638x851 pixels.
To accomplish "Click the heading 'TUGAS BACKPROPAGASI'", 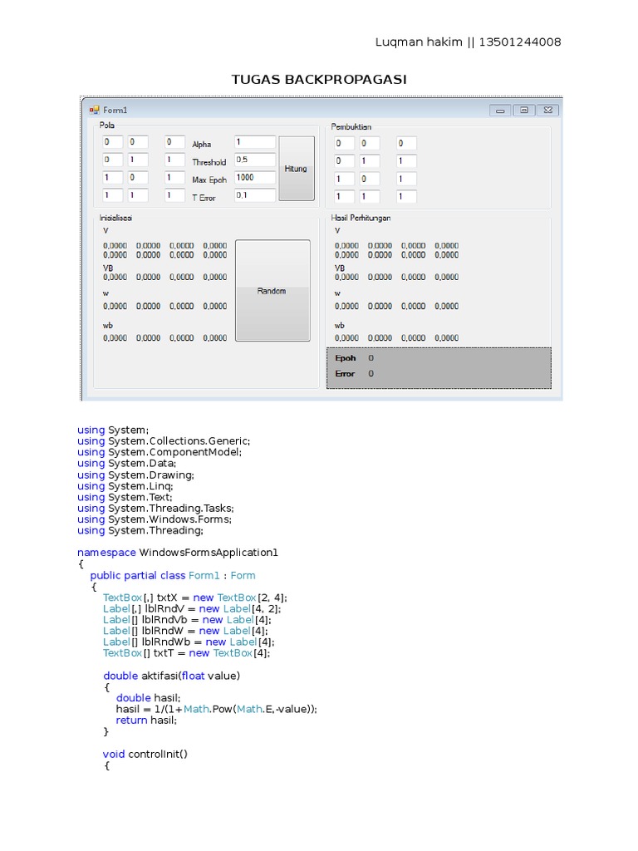I will pos(319,80).
